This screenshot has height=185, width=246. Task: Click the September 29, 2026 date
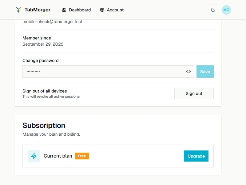(43, 44)
